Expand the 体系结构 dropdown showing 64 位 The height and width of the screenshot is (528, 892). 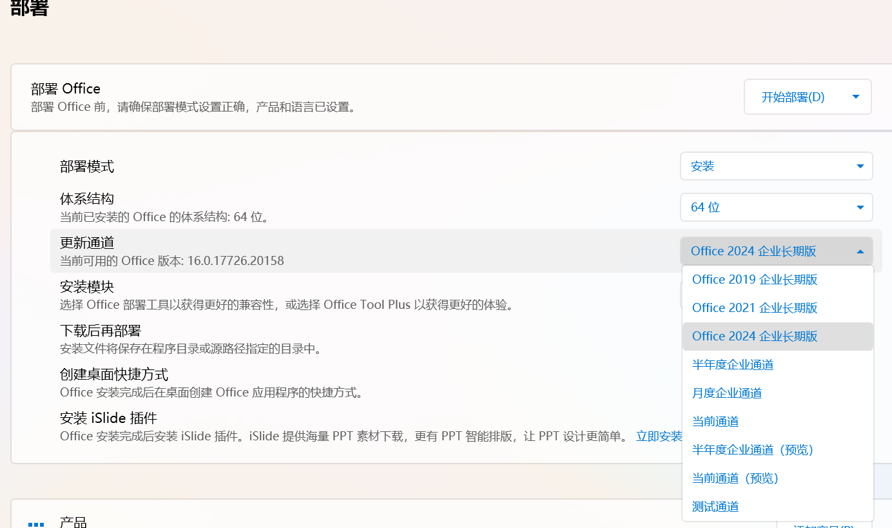776,208
